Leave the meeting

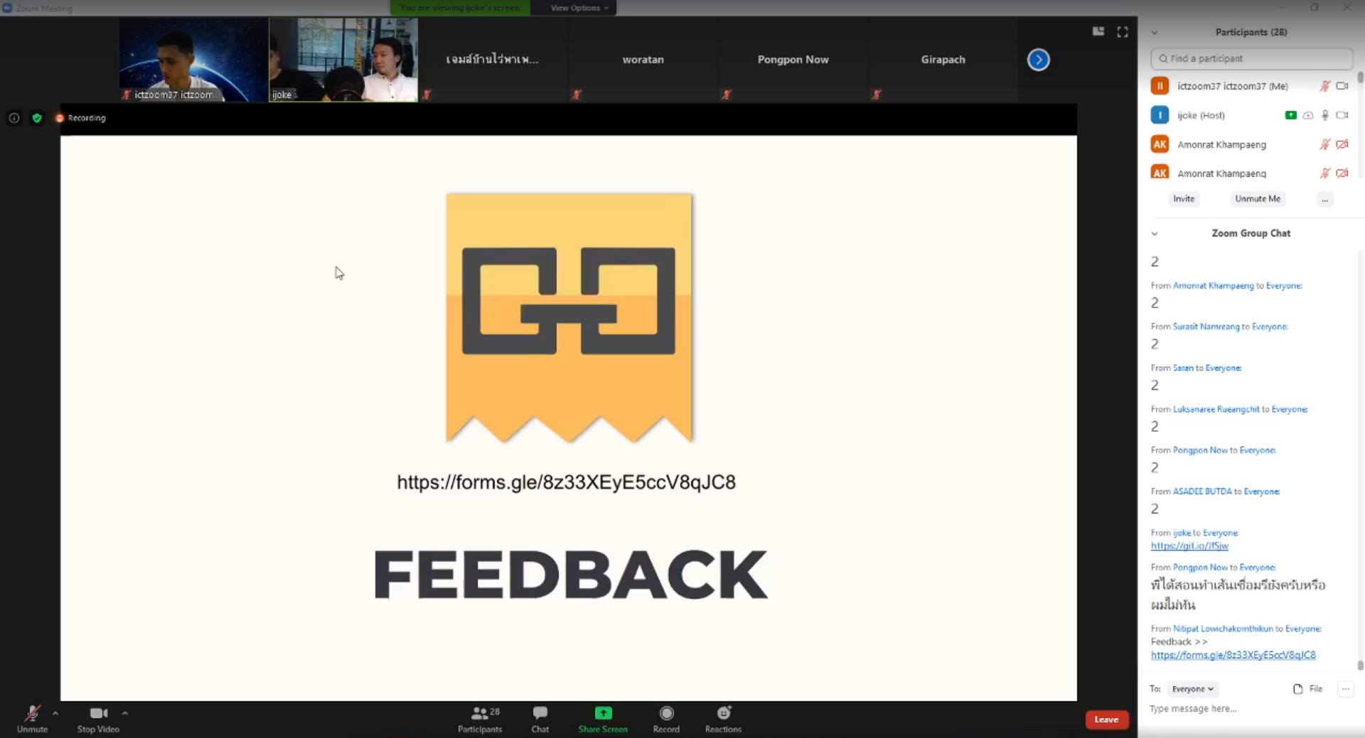pos(1106,720)
